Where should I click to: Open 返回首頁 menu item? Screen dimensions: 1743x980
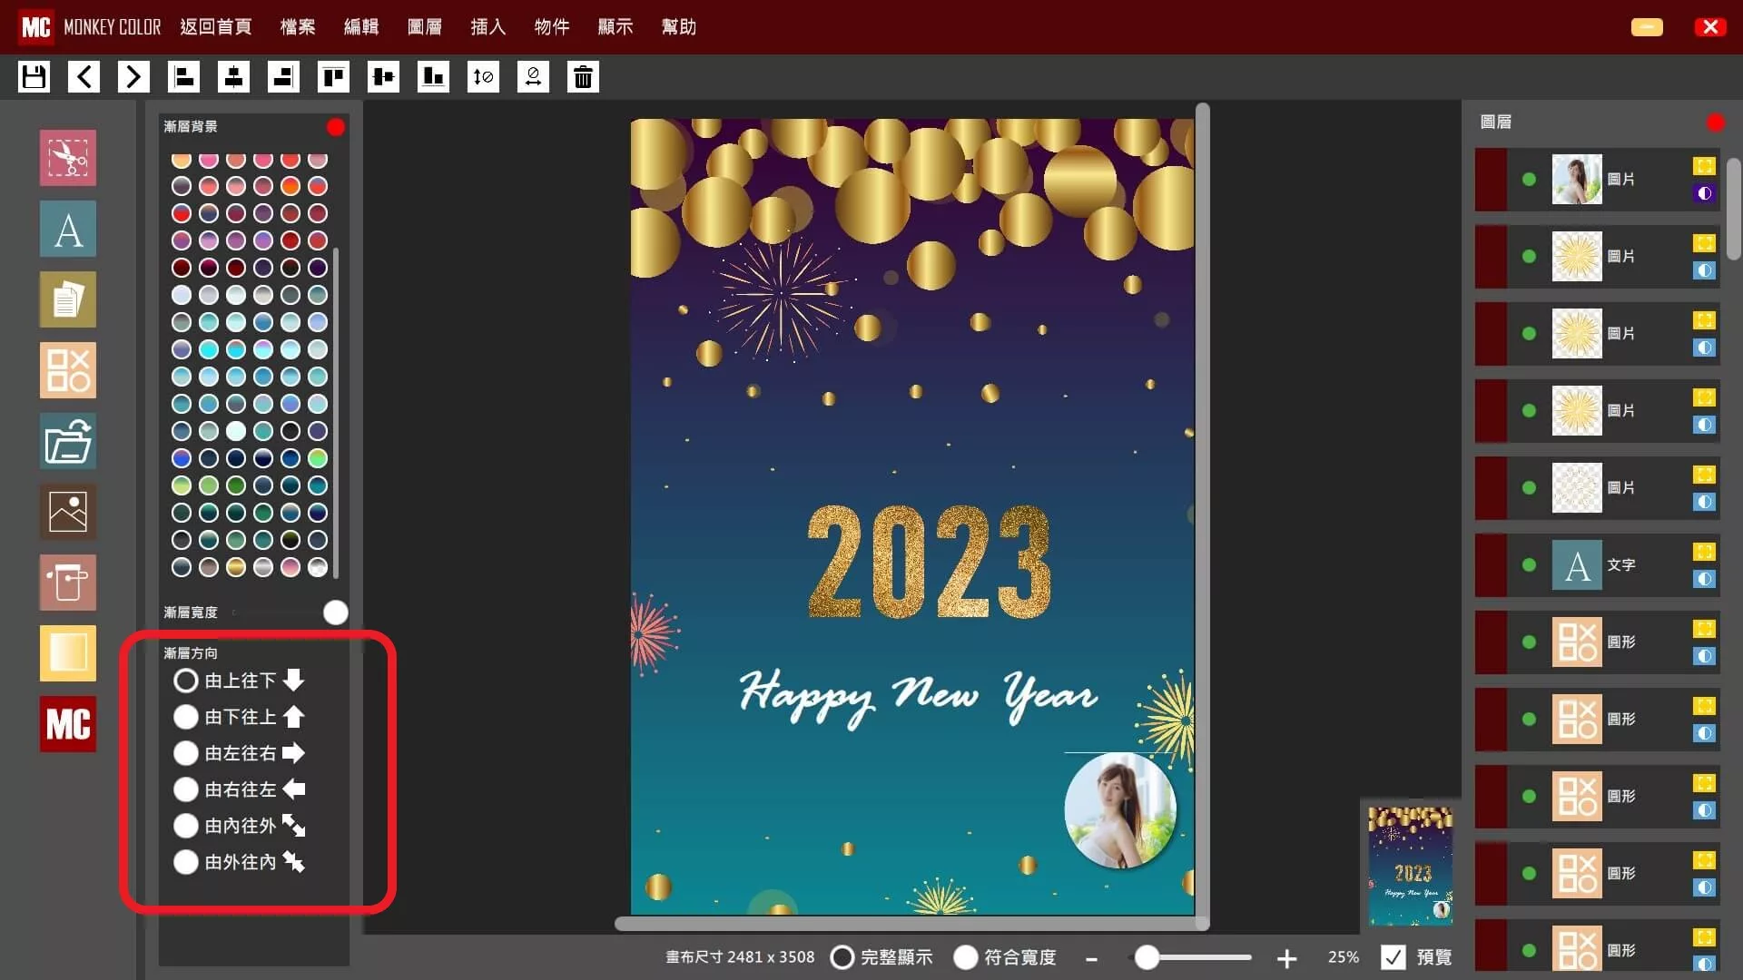(x=216, y=27)
